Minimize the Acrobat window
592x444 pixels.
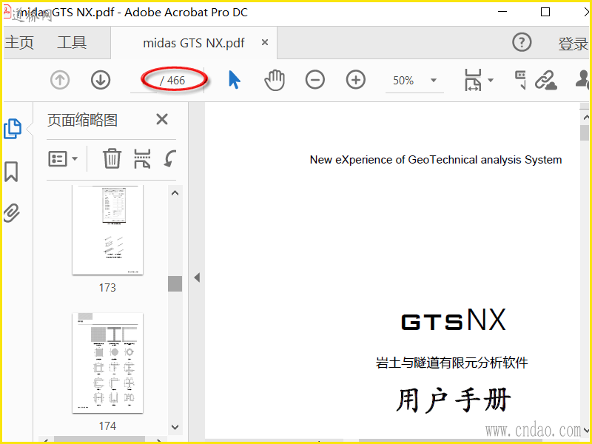[502, 12]
